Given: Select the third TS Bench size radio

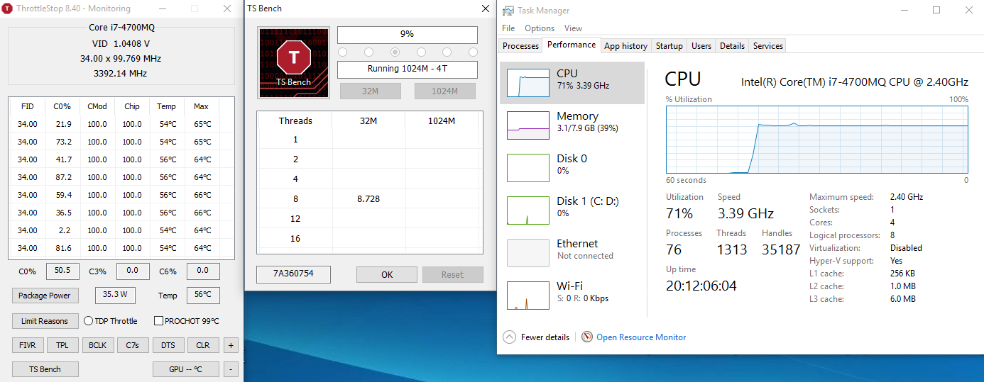Looking at the screenshot, I should [x=395, y=52].
